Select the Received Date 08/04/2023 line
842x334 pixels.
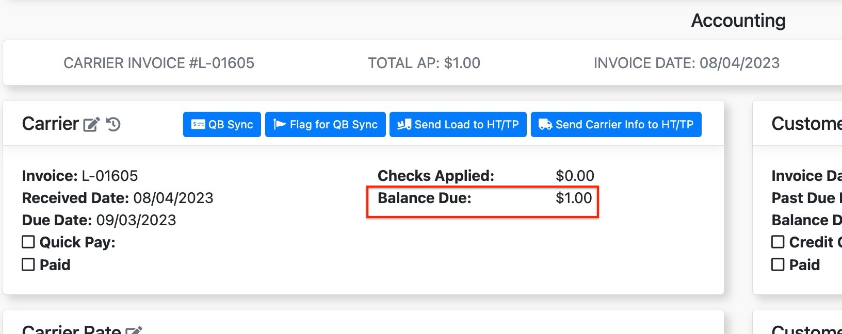(x=118, y=198)
